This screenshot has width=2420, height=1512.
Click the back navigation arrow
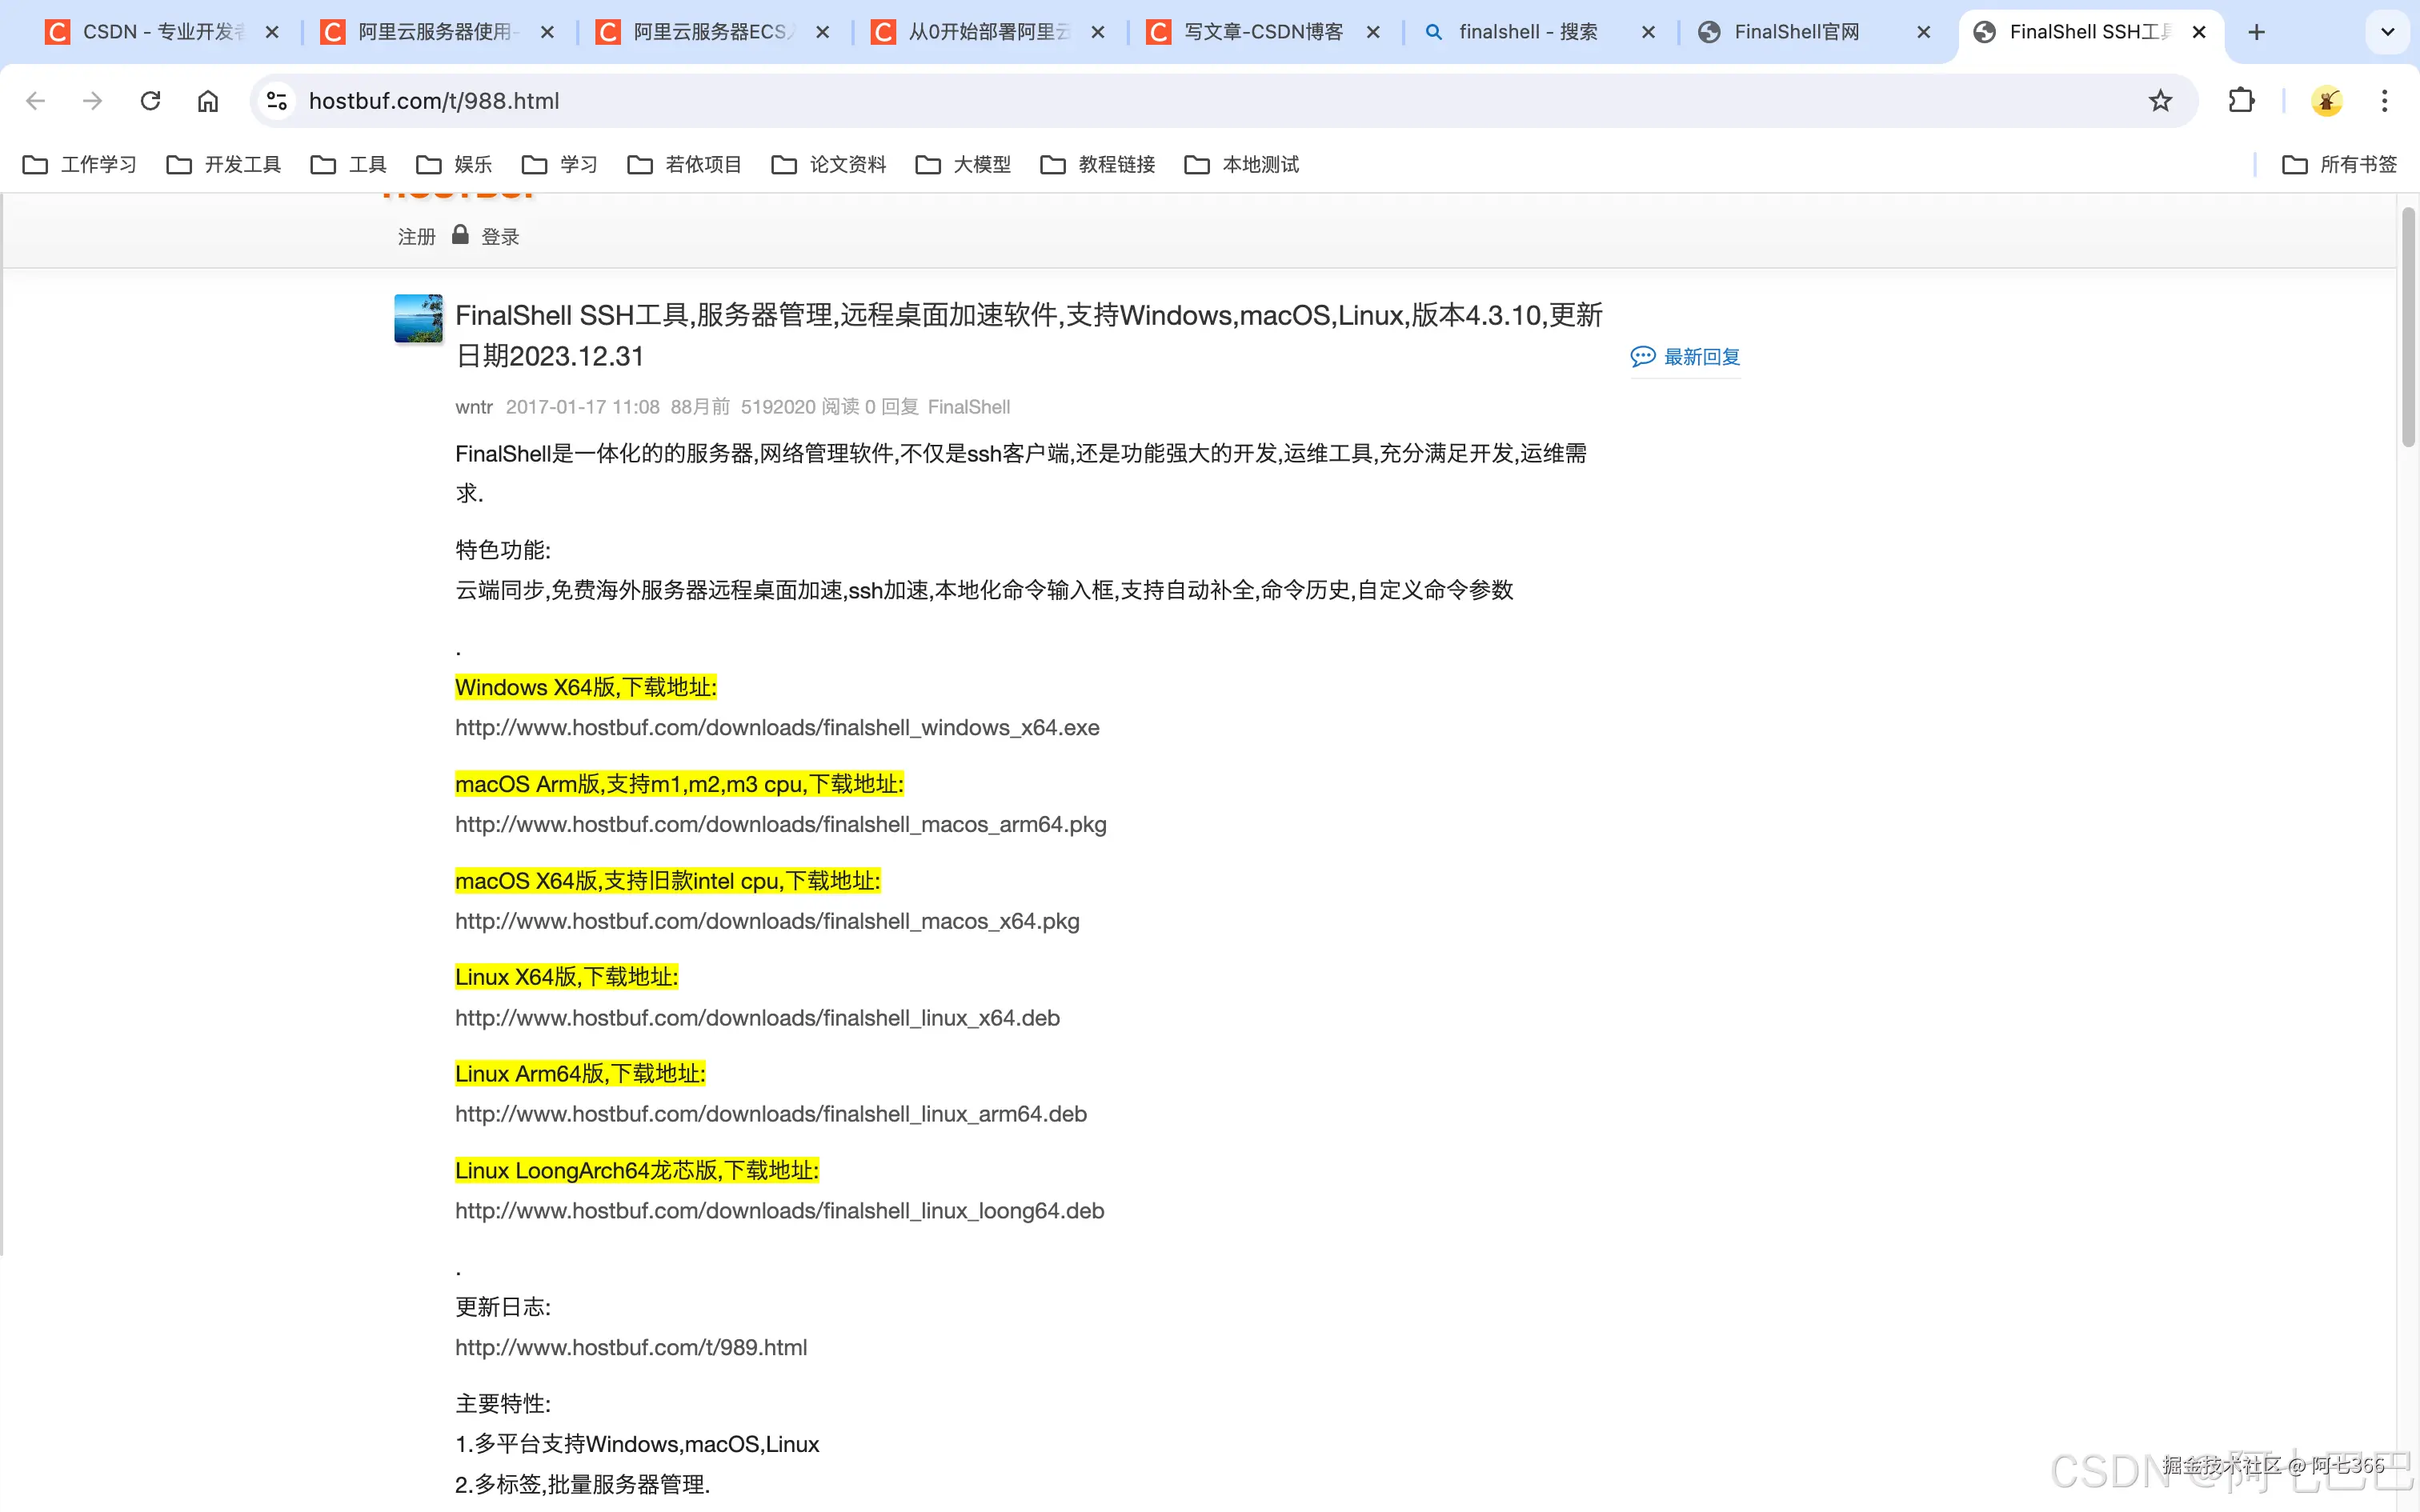[36, 100]
